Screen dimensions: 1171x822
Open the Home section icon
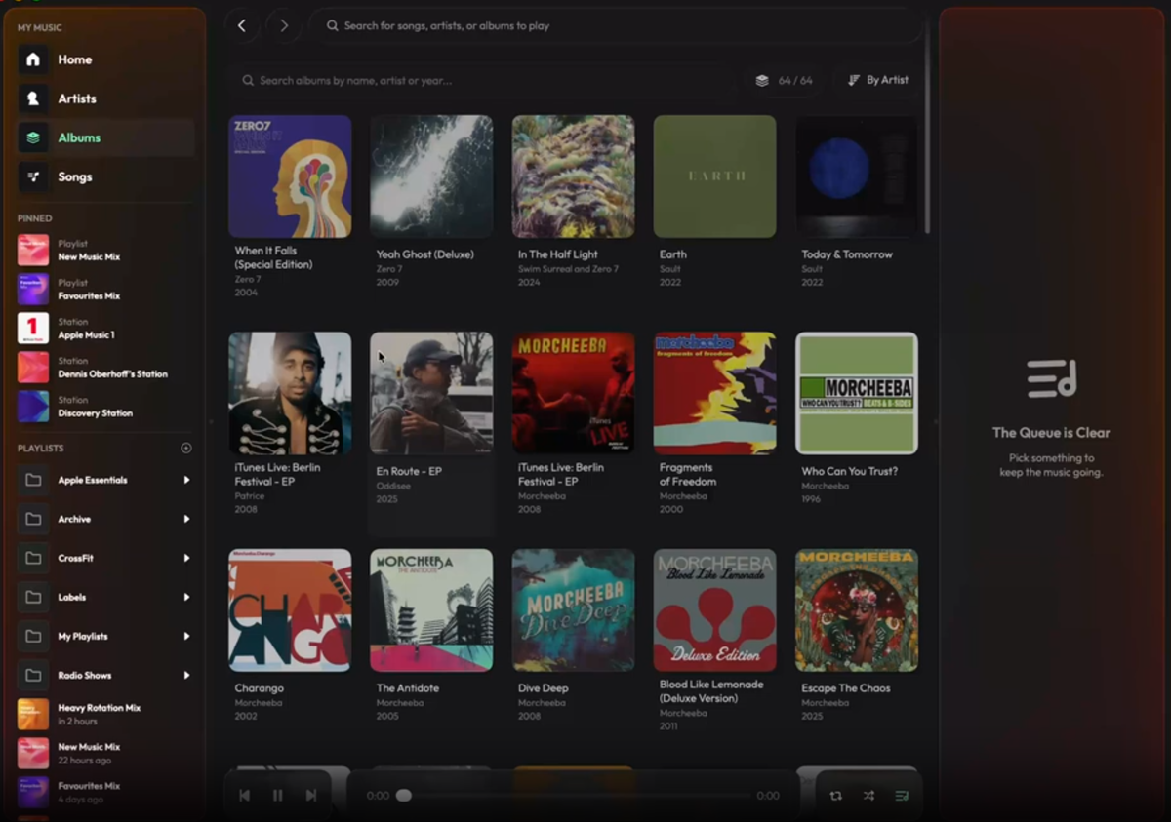click(x=33, y=59)
